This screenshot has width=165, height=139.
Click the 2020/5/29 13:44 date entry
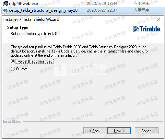102,4
